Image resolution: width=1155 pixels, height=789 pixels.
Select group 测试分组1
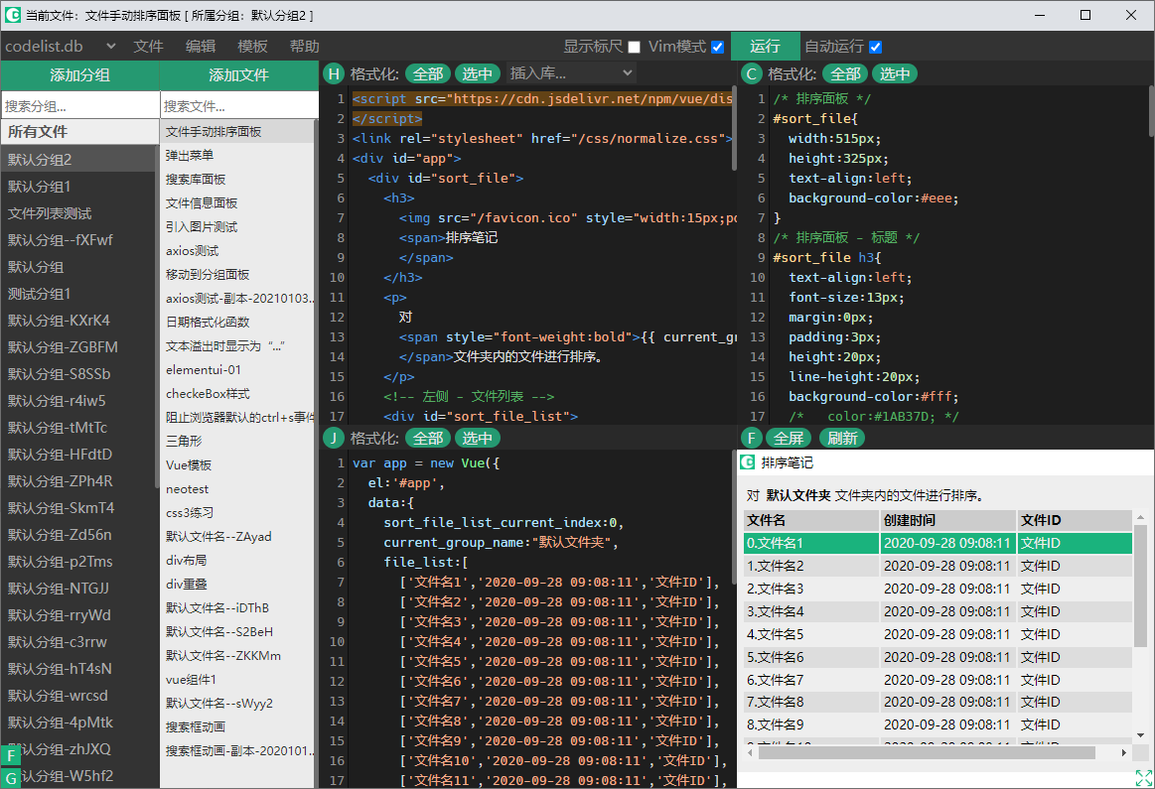tap(79, 294)
